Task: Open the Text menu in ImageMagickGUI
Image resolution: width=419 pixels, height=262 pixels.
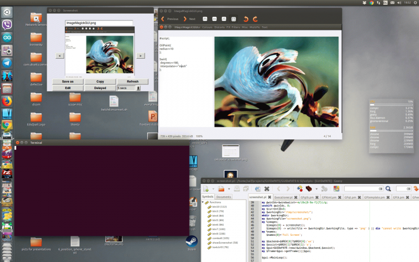Action: tap(264, 27)
